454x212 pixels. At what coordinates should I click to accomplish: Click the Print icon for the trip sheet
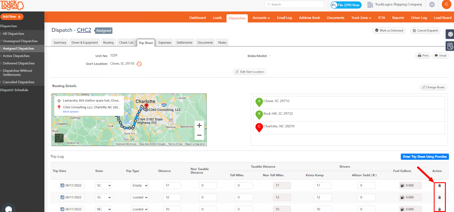point(423,56)
